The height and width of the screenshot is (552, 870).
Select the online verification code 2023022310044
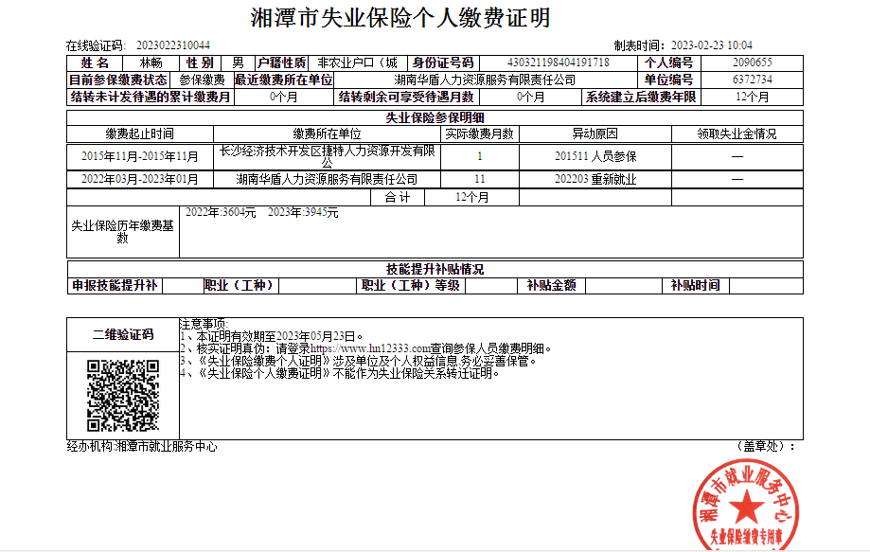(x=173, y=45)
